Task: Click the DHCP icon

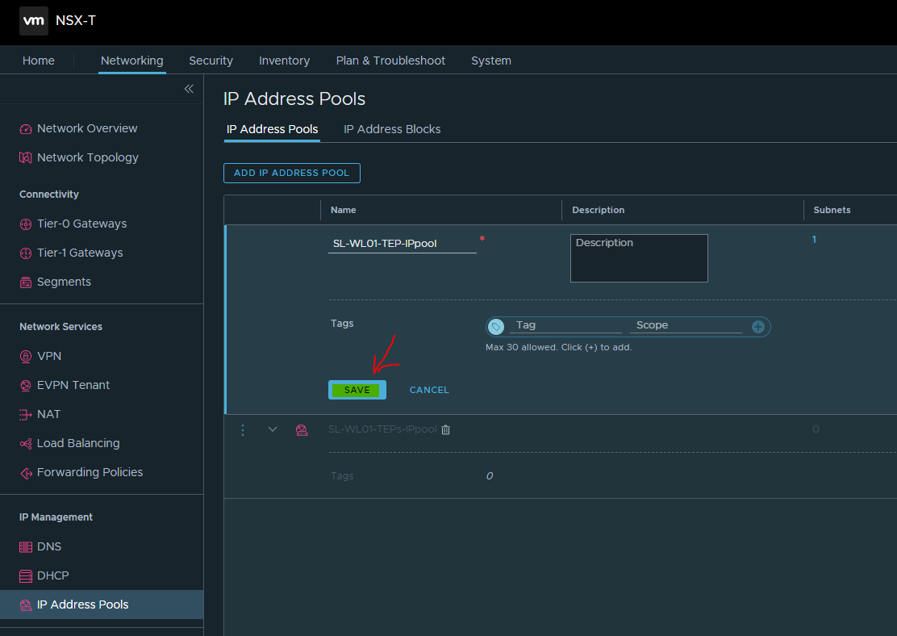Action: pyautogui.click(x=26, y=576)
